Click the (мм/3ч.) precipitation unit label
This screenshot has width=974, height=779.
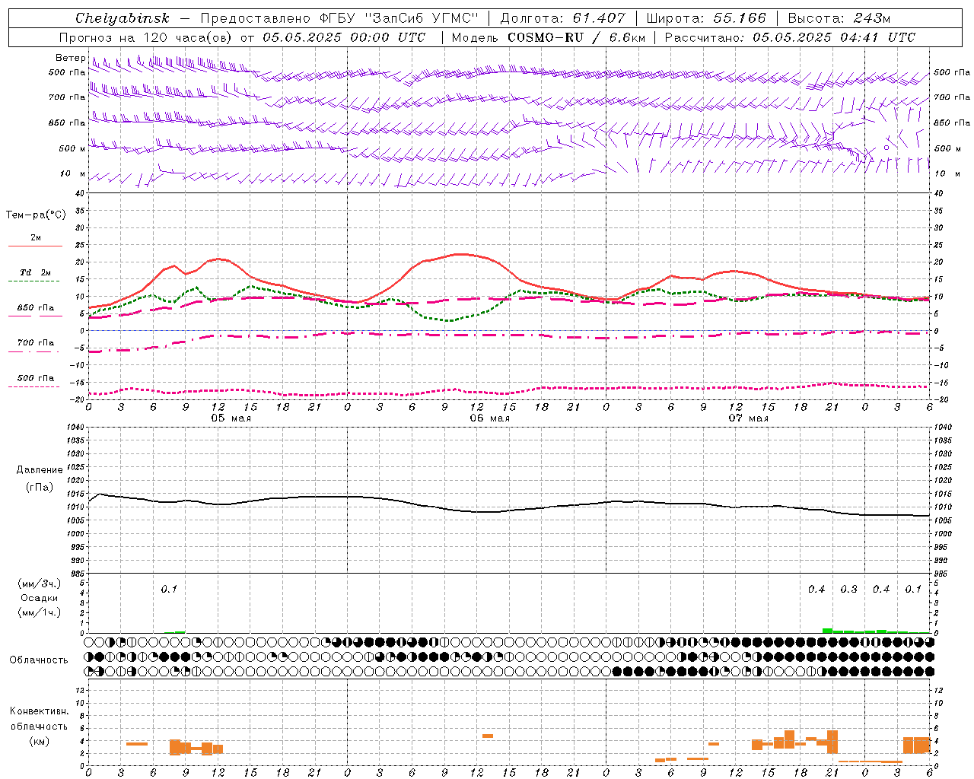coord(39,583)
